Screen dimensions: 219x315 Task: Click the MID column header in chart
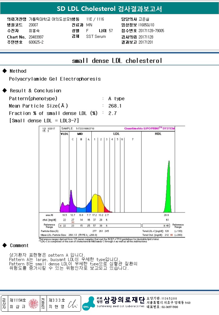pos(80,134)
